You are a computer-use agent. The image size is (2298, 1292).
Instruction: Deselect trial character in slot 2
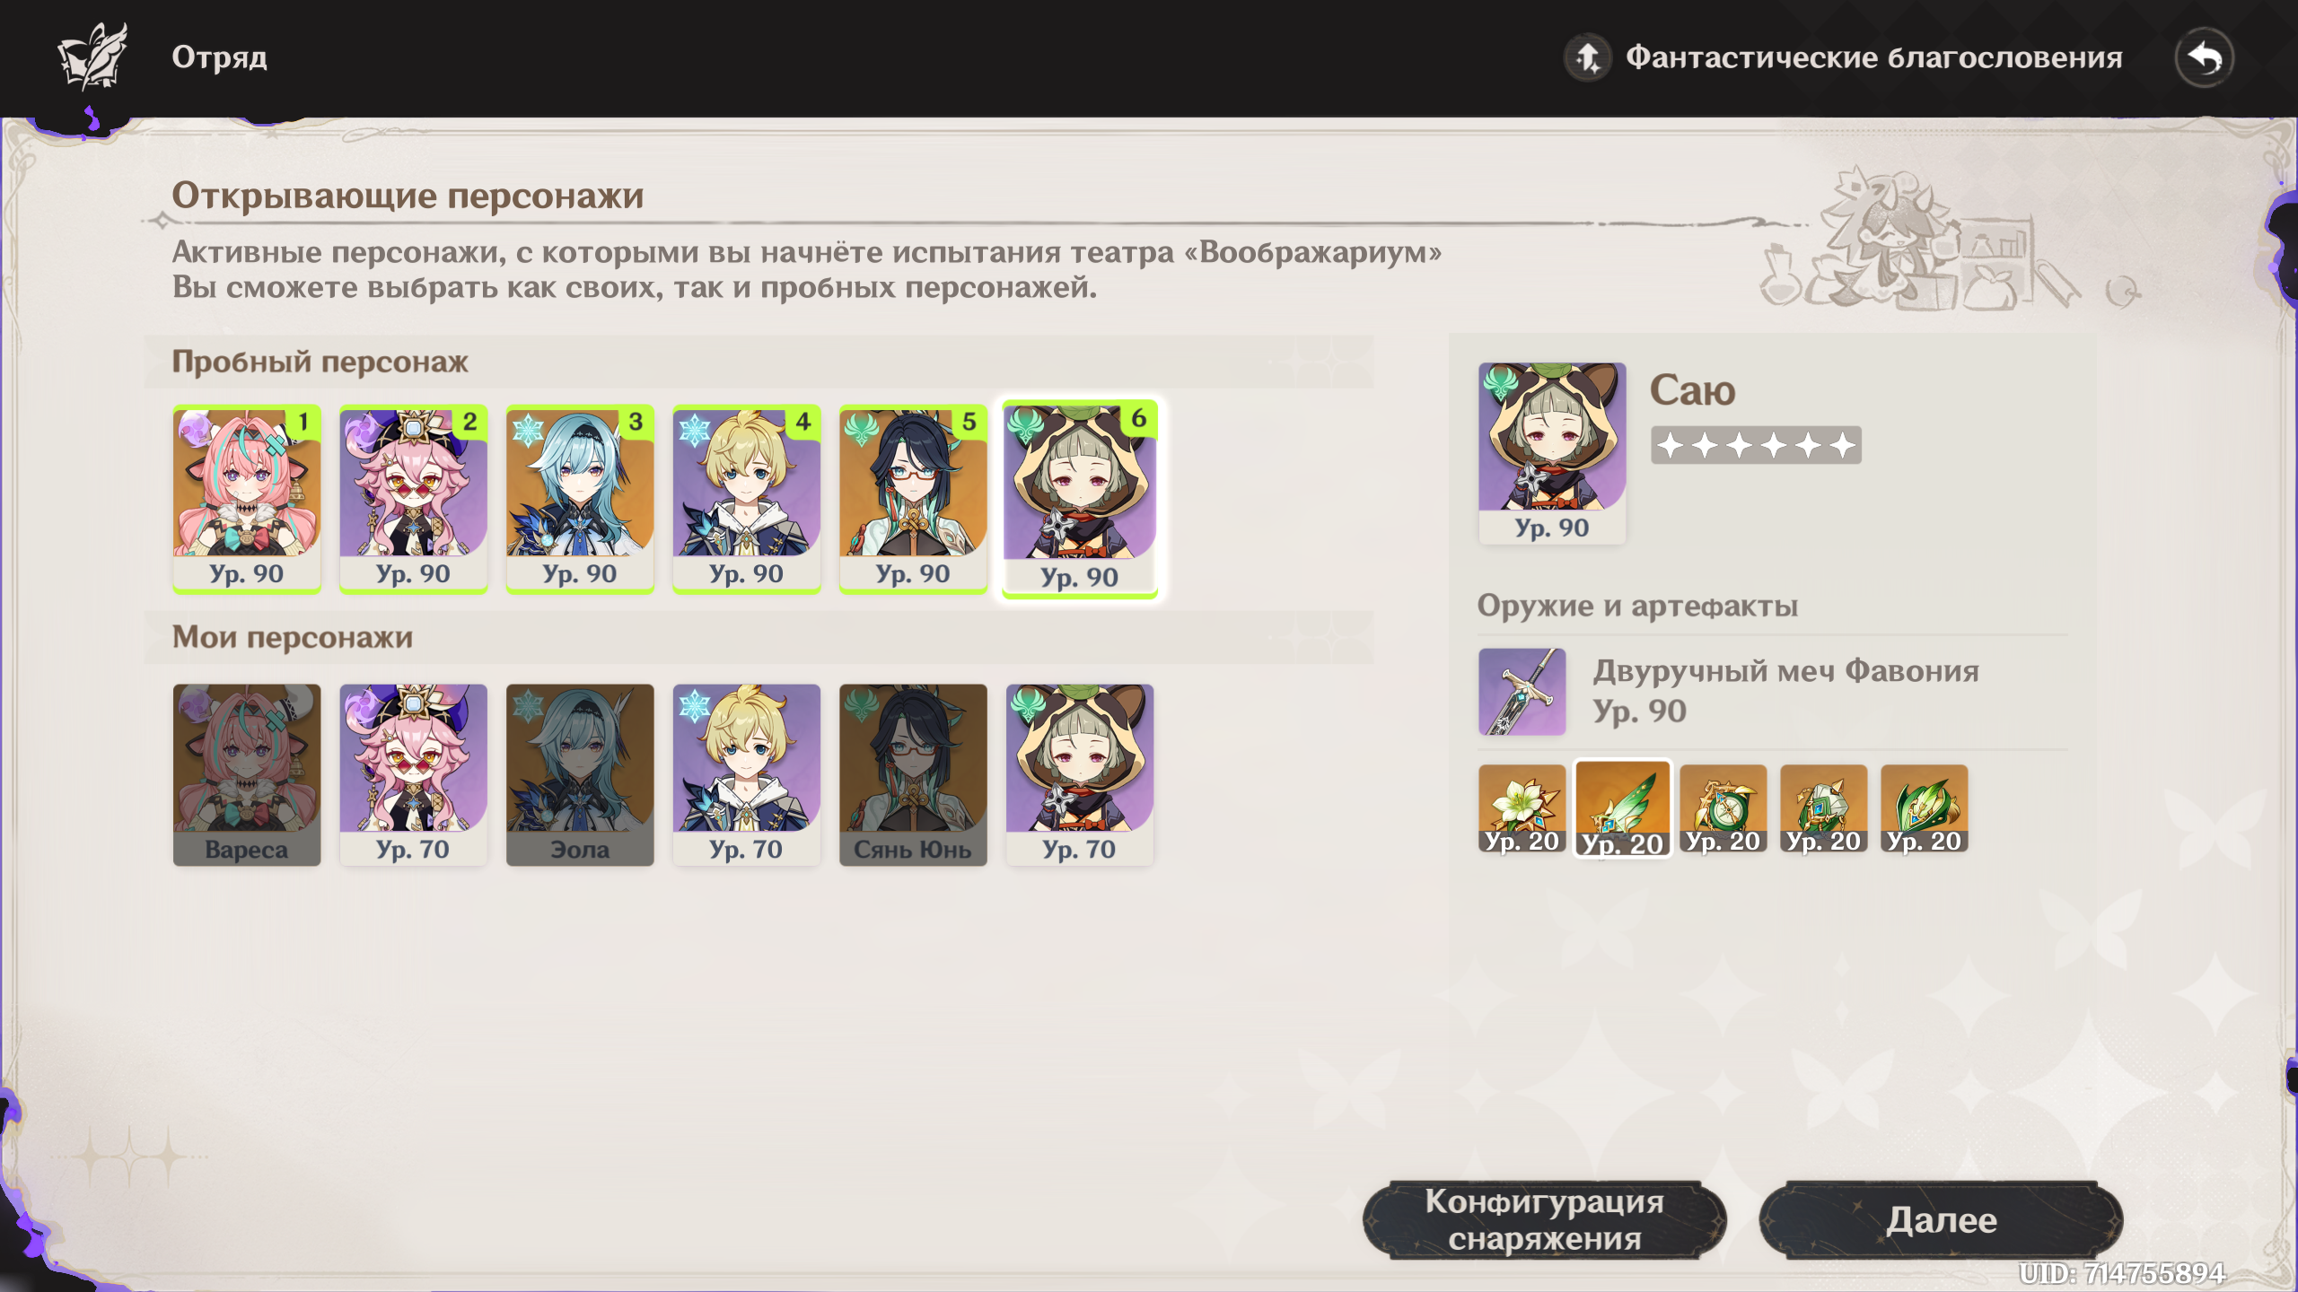(x=413, y=499)
